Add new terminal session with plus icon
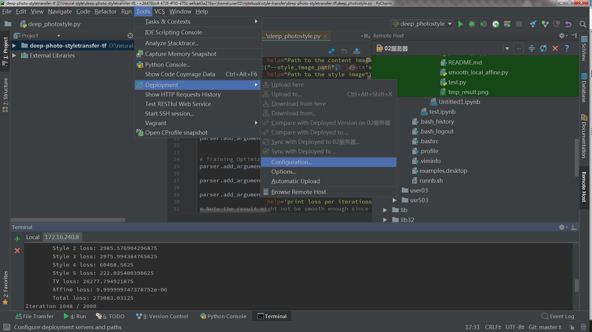This screenshot has height=332, width=592. click(x=17, y=239)
